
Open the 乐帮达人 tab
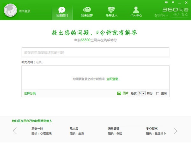tap(112, 12)
